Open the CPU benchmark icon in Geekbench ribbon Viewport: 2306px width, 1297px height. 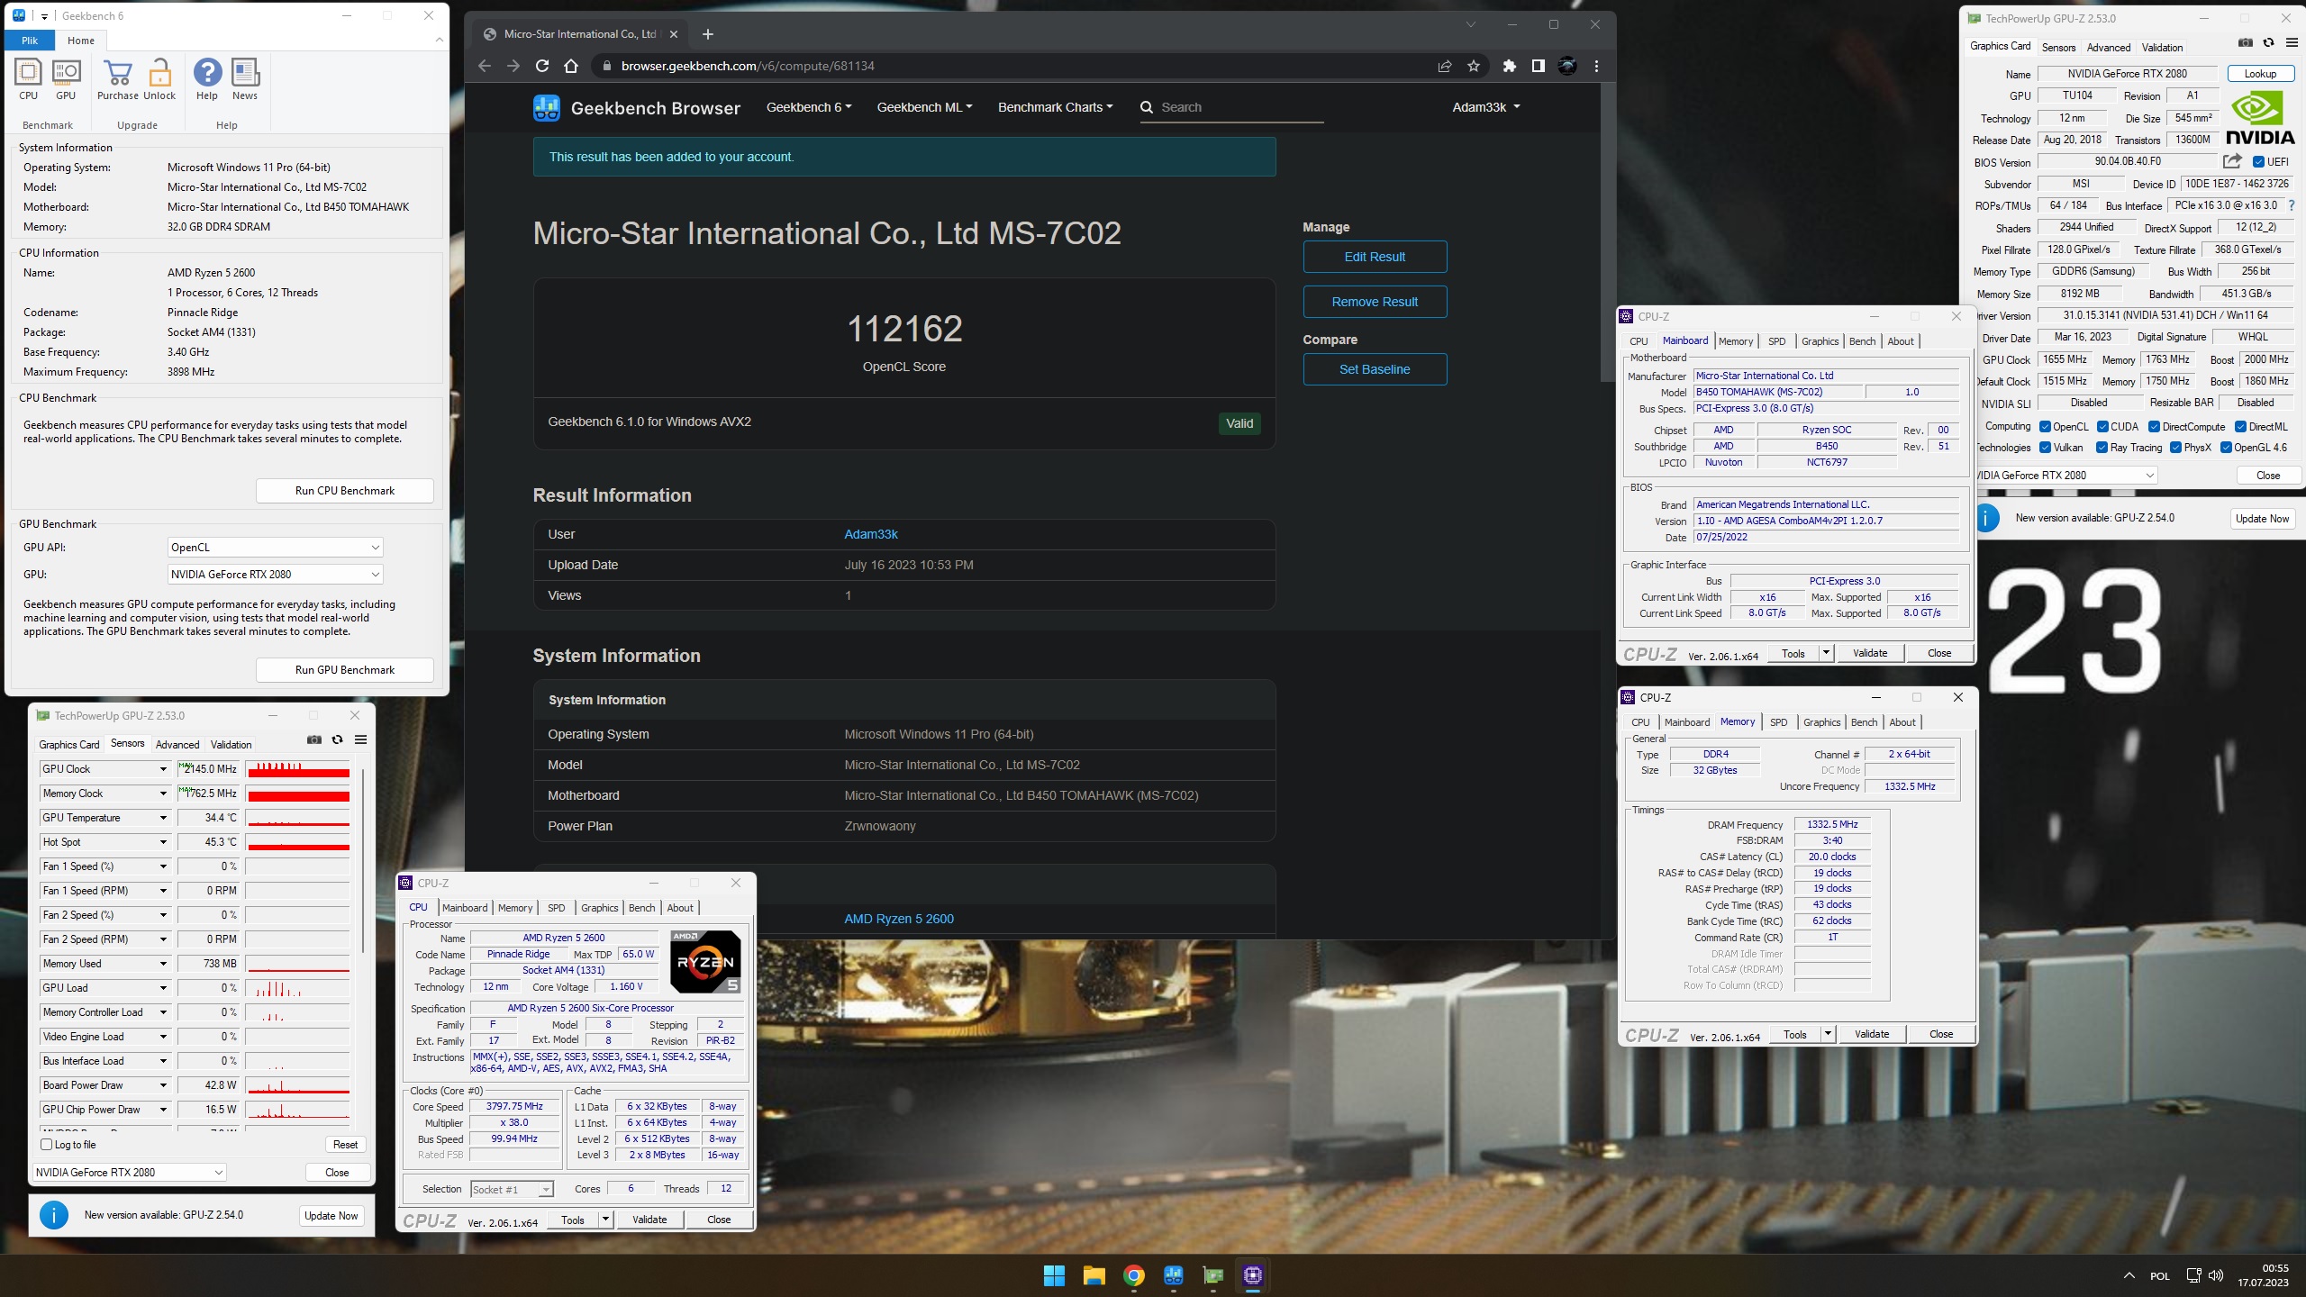[x=28, y=79]
